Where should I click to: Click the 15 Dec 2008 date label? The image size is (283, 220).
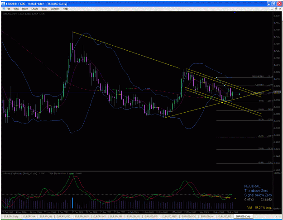coord(78,212)
